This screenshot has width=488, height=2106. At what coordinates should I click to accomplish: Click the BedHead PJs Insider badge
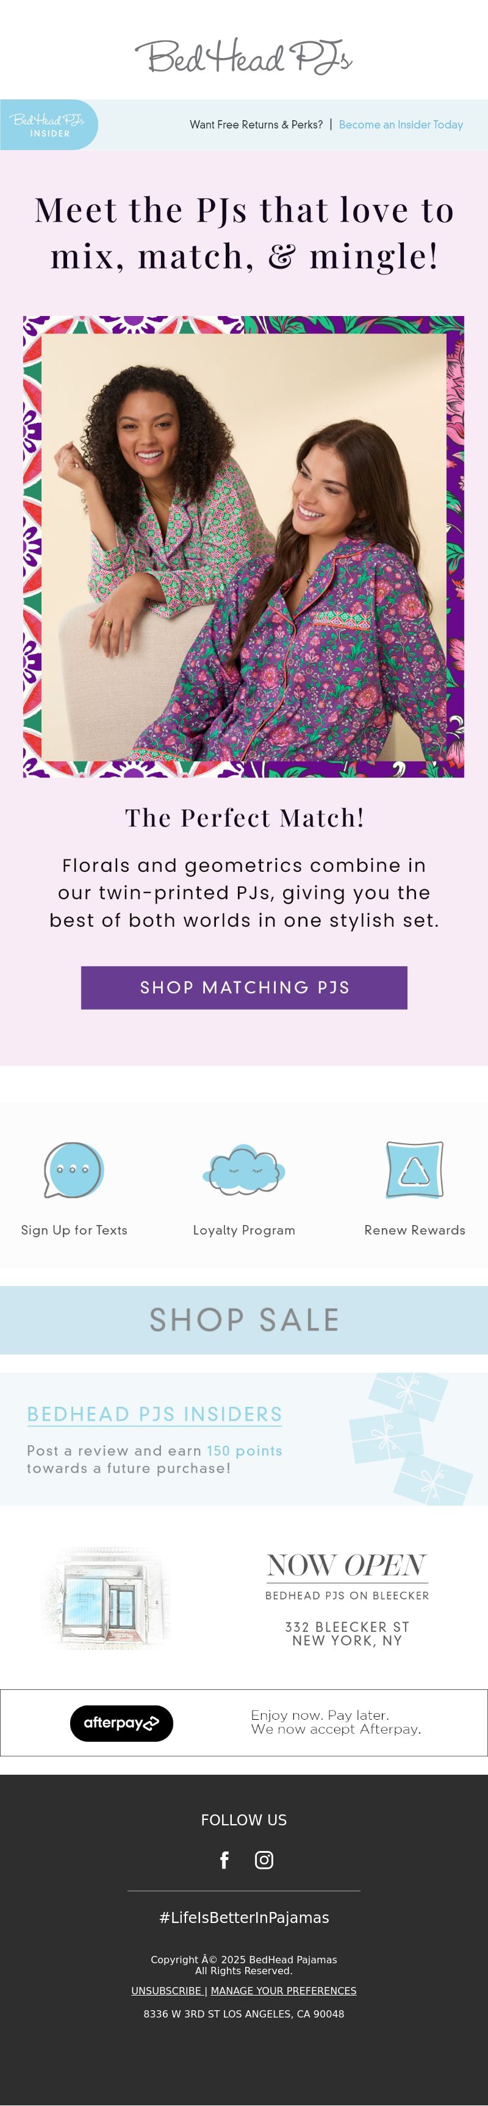coord(49,124)
